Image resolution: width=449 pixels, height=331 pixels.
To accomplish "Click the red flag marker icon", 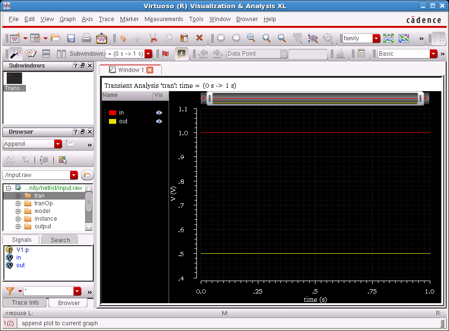I will [166, 54].
